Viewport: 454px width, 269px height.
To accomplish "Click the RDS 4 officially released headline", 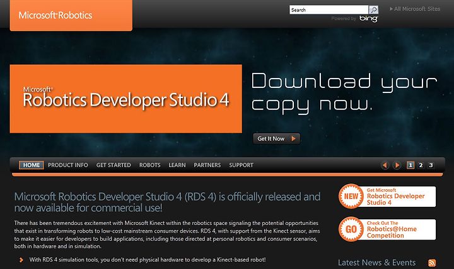I will pyautogui.click(x=167, y=202).
